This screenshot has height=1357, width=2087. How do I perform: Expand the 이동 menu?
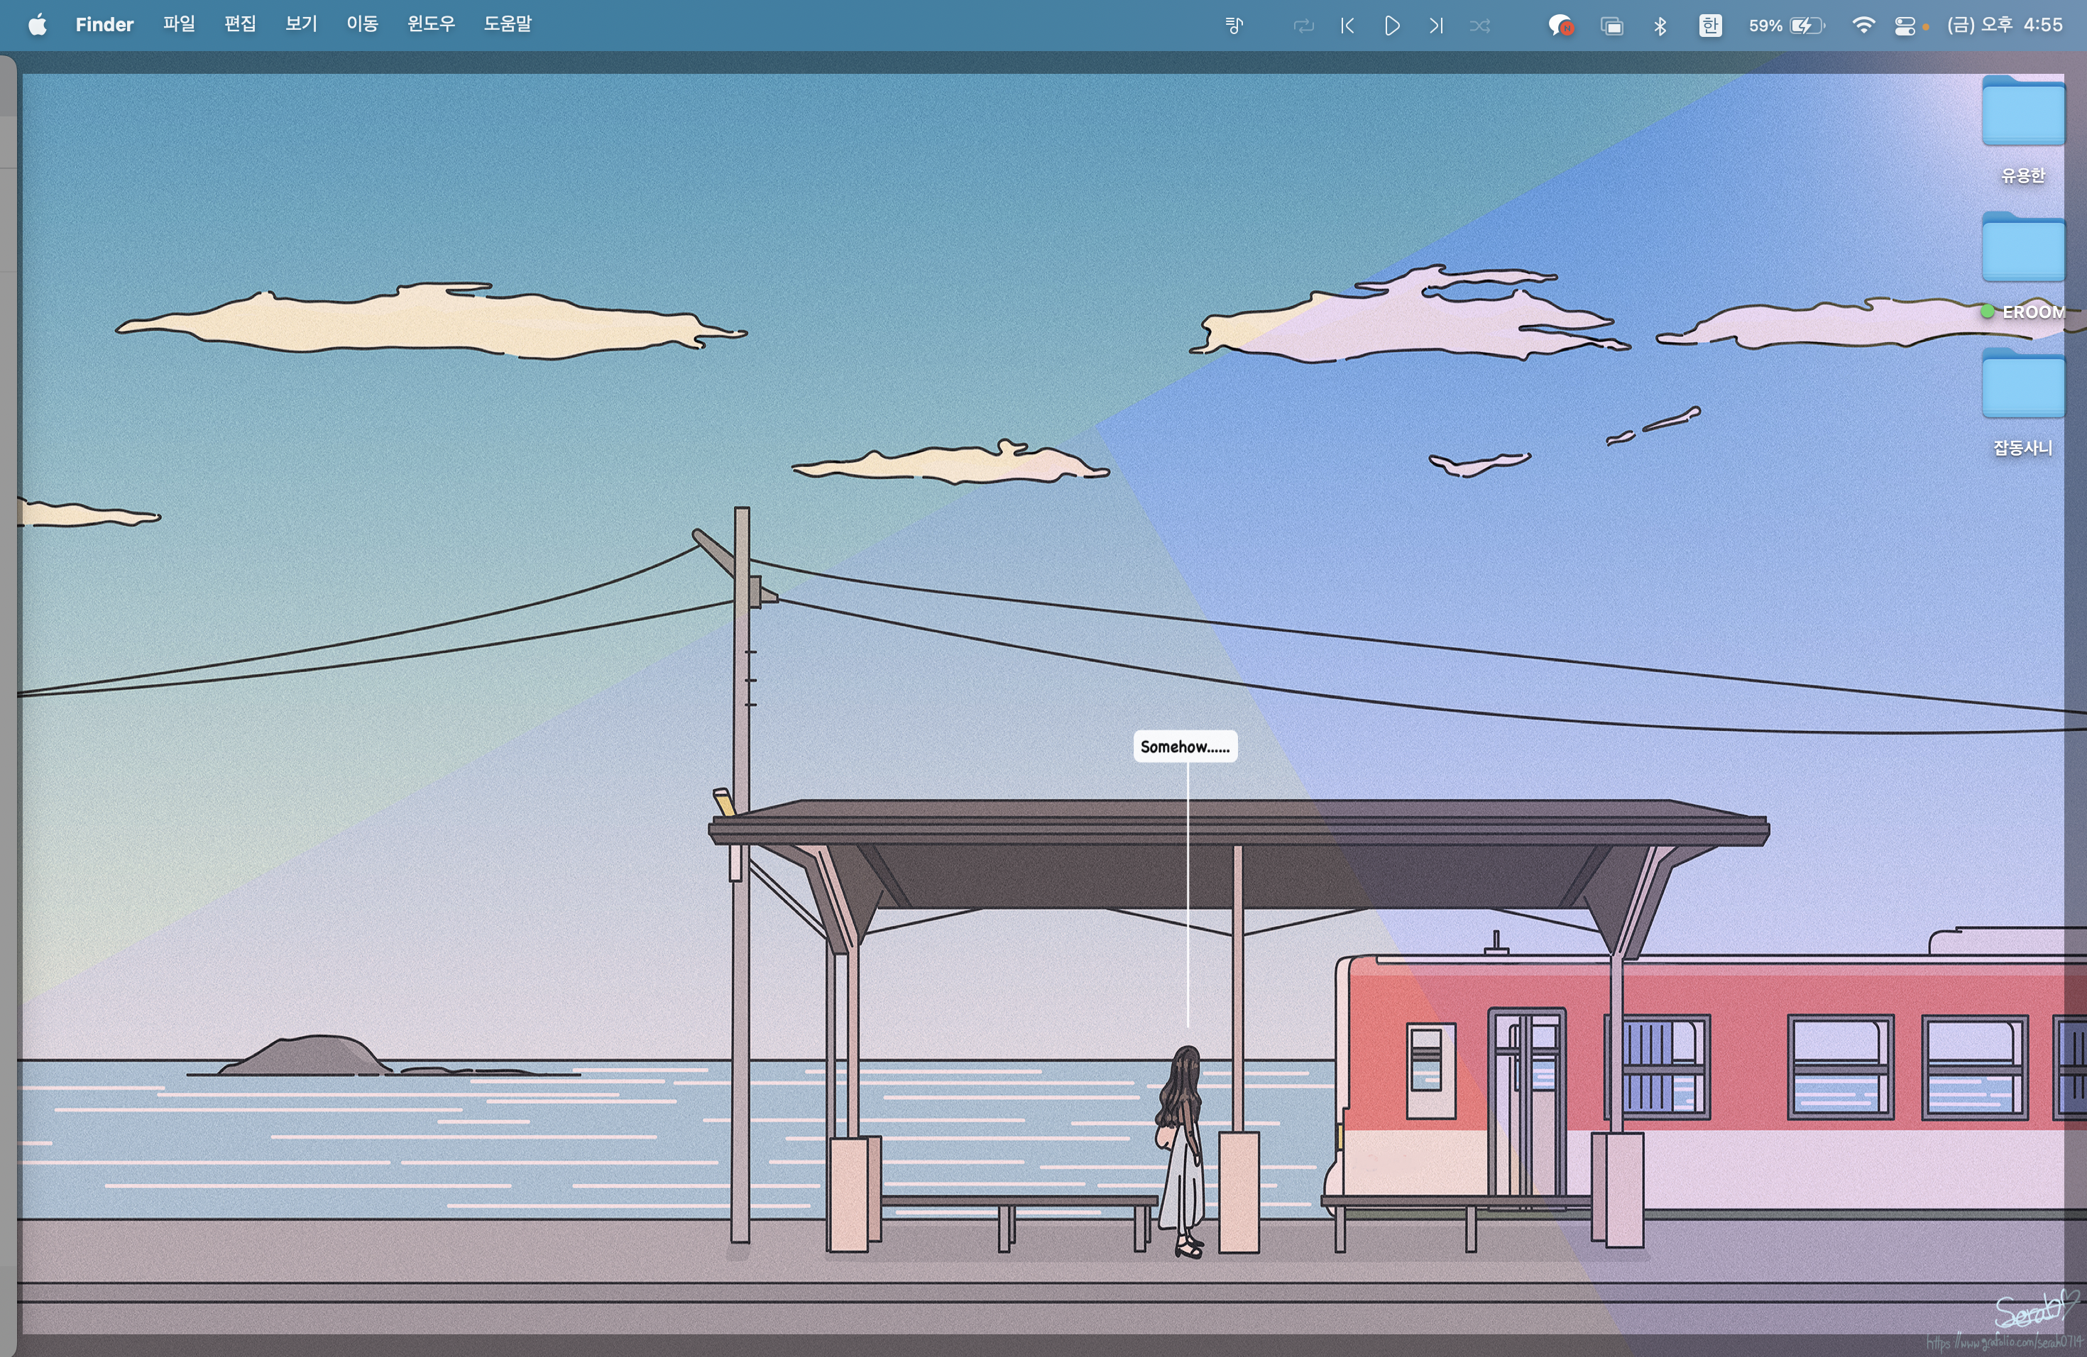coord(362,25)
